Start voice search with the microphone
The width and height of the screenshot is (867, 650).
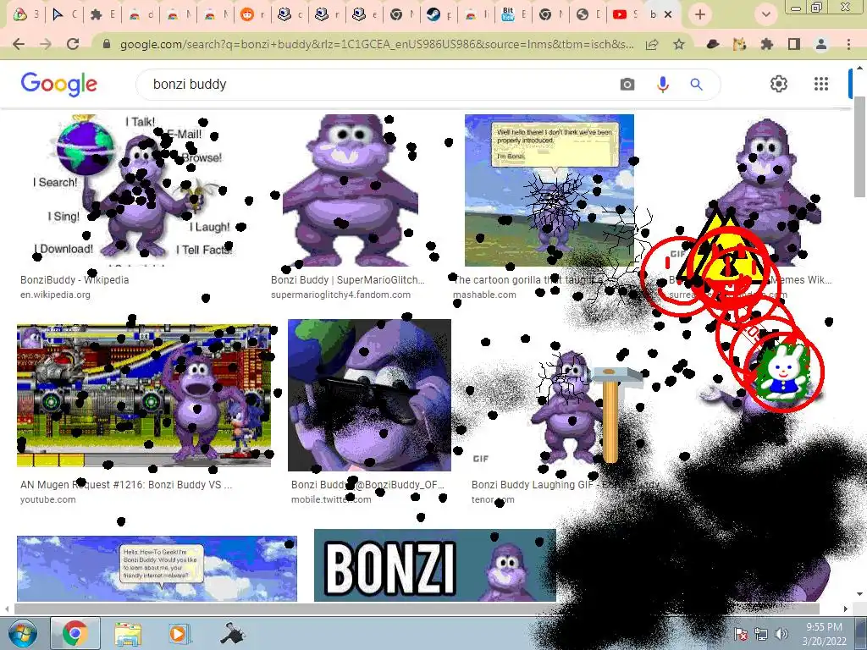click(x=662, y=84)
